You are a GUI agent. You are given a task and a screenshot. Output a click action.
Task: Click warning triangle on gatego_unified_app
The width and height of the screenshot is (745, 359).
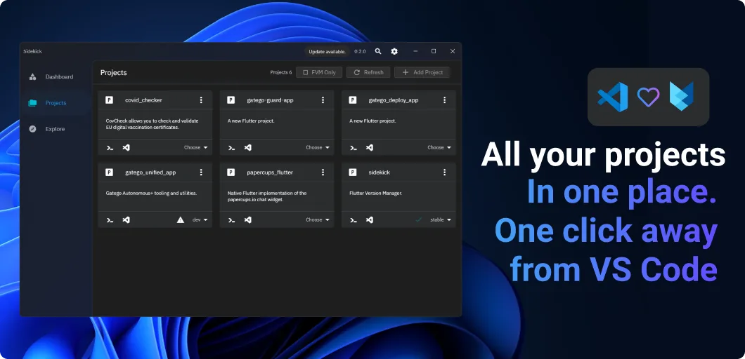181,219
